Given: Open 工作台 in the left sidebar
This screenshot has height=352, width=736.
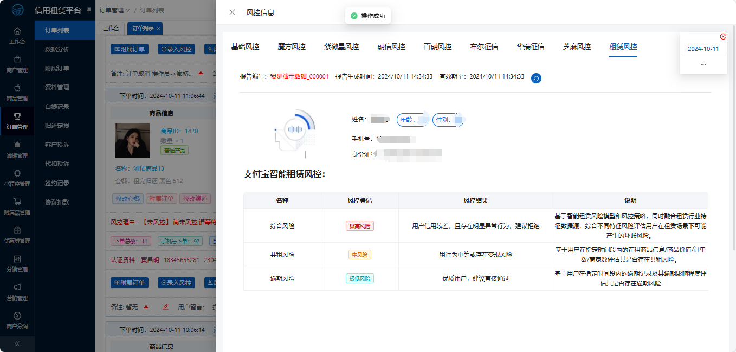Looking at the screenshot, I should 17,35.
